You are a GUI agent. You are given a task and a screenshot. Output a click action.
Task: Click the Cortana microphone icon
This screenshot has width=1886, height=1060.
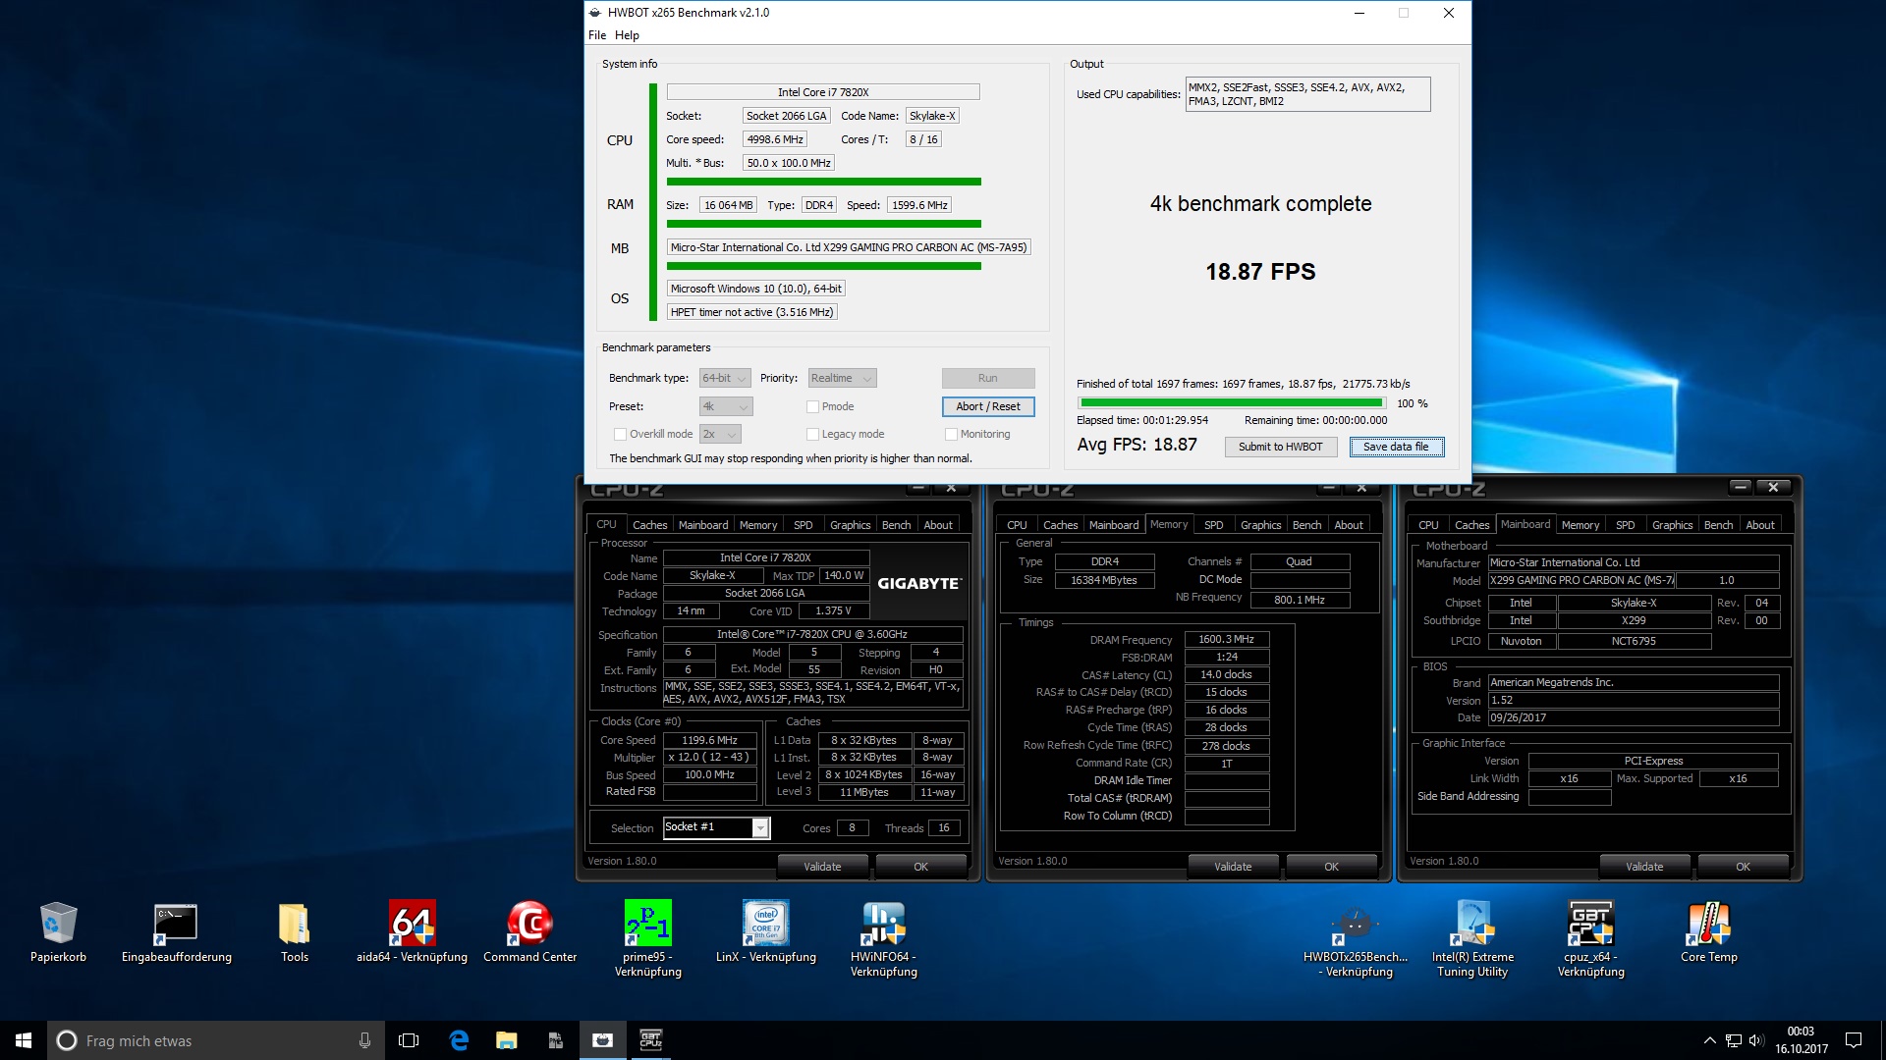click(x=364, y=1040)
